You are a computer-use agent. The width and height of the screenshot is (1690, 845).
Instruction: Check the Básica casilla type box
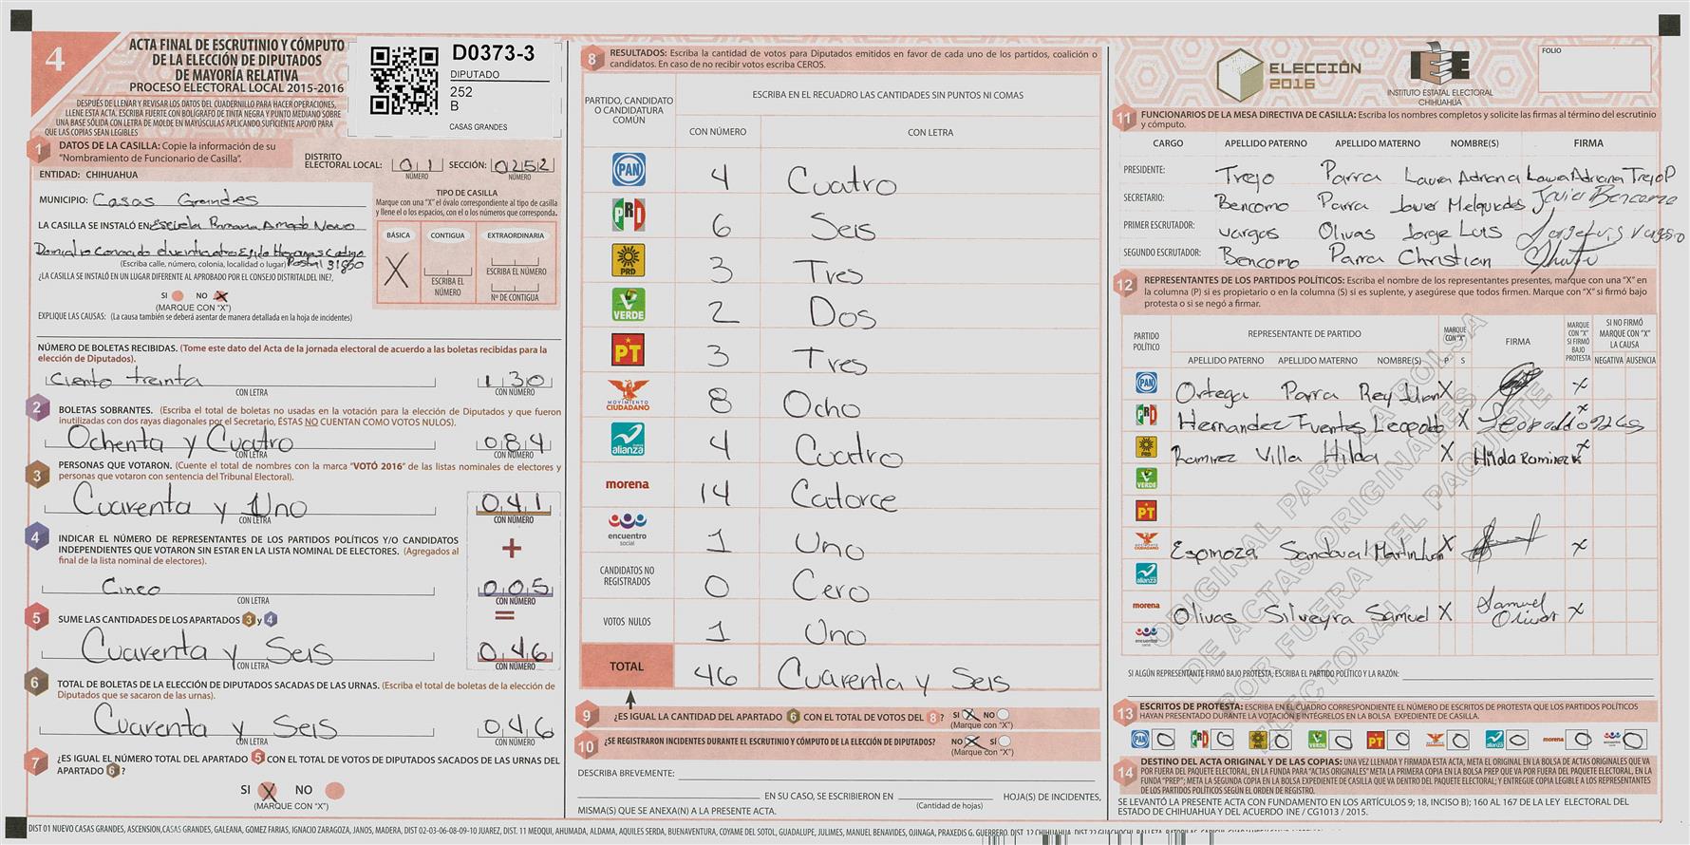(398, 272)
